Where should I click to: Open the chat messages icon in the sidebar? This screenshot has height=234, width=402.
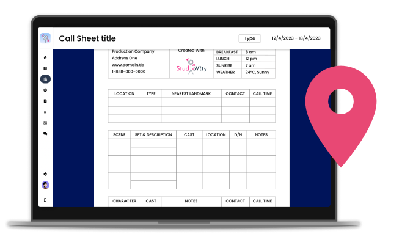[x=45, y=134]
